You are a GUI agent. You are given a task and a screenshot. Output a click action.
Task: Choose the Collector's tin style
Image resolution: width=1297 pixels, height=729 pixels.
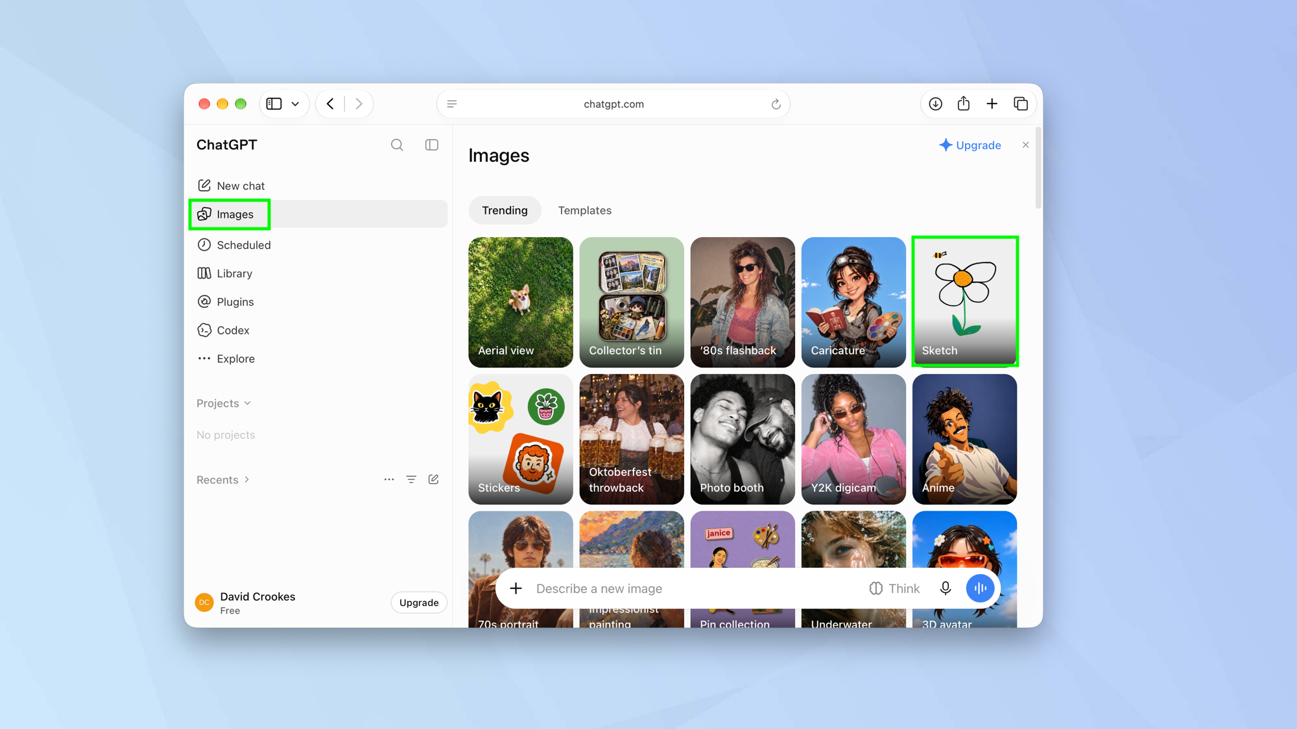[x=632, y=302]
